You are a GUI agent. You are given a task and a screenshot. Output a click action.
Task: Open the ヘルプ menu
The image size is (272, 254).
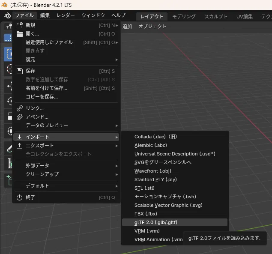point(119,15)
